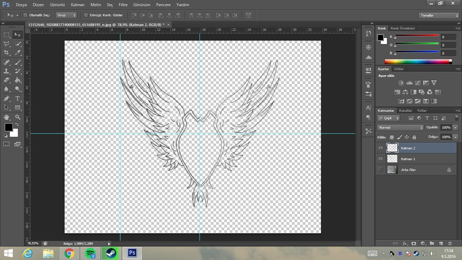Select the Blur tool

[6, 89]
